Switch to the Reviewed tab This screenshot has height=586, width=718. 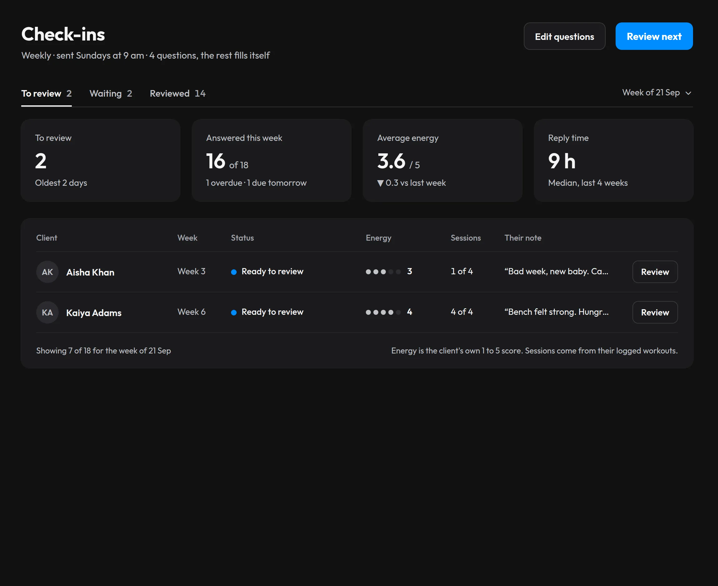(x=178, y=94)
